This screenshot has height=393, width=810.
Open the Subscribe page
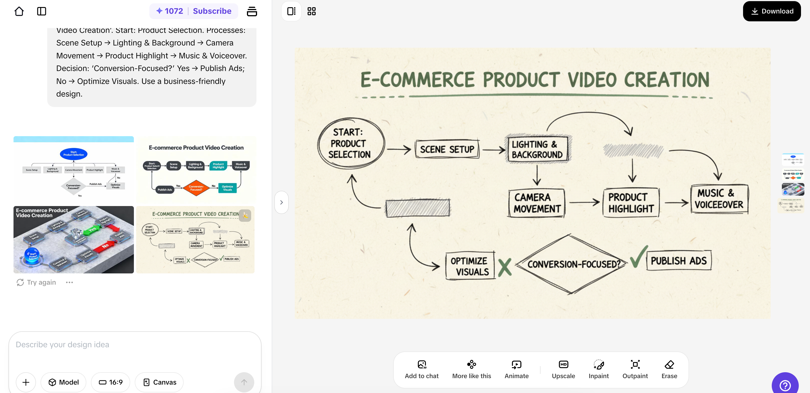[212, 11]
